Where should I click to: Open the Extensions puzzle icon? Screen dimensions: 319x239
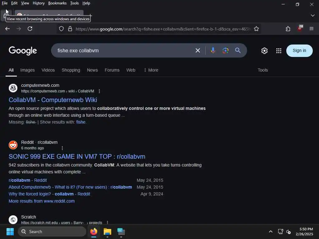click(x=288, y=29)
